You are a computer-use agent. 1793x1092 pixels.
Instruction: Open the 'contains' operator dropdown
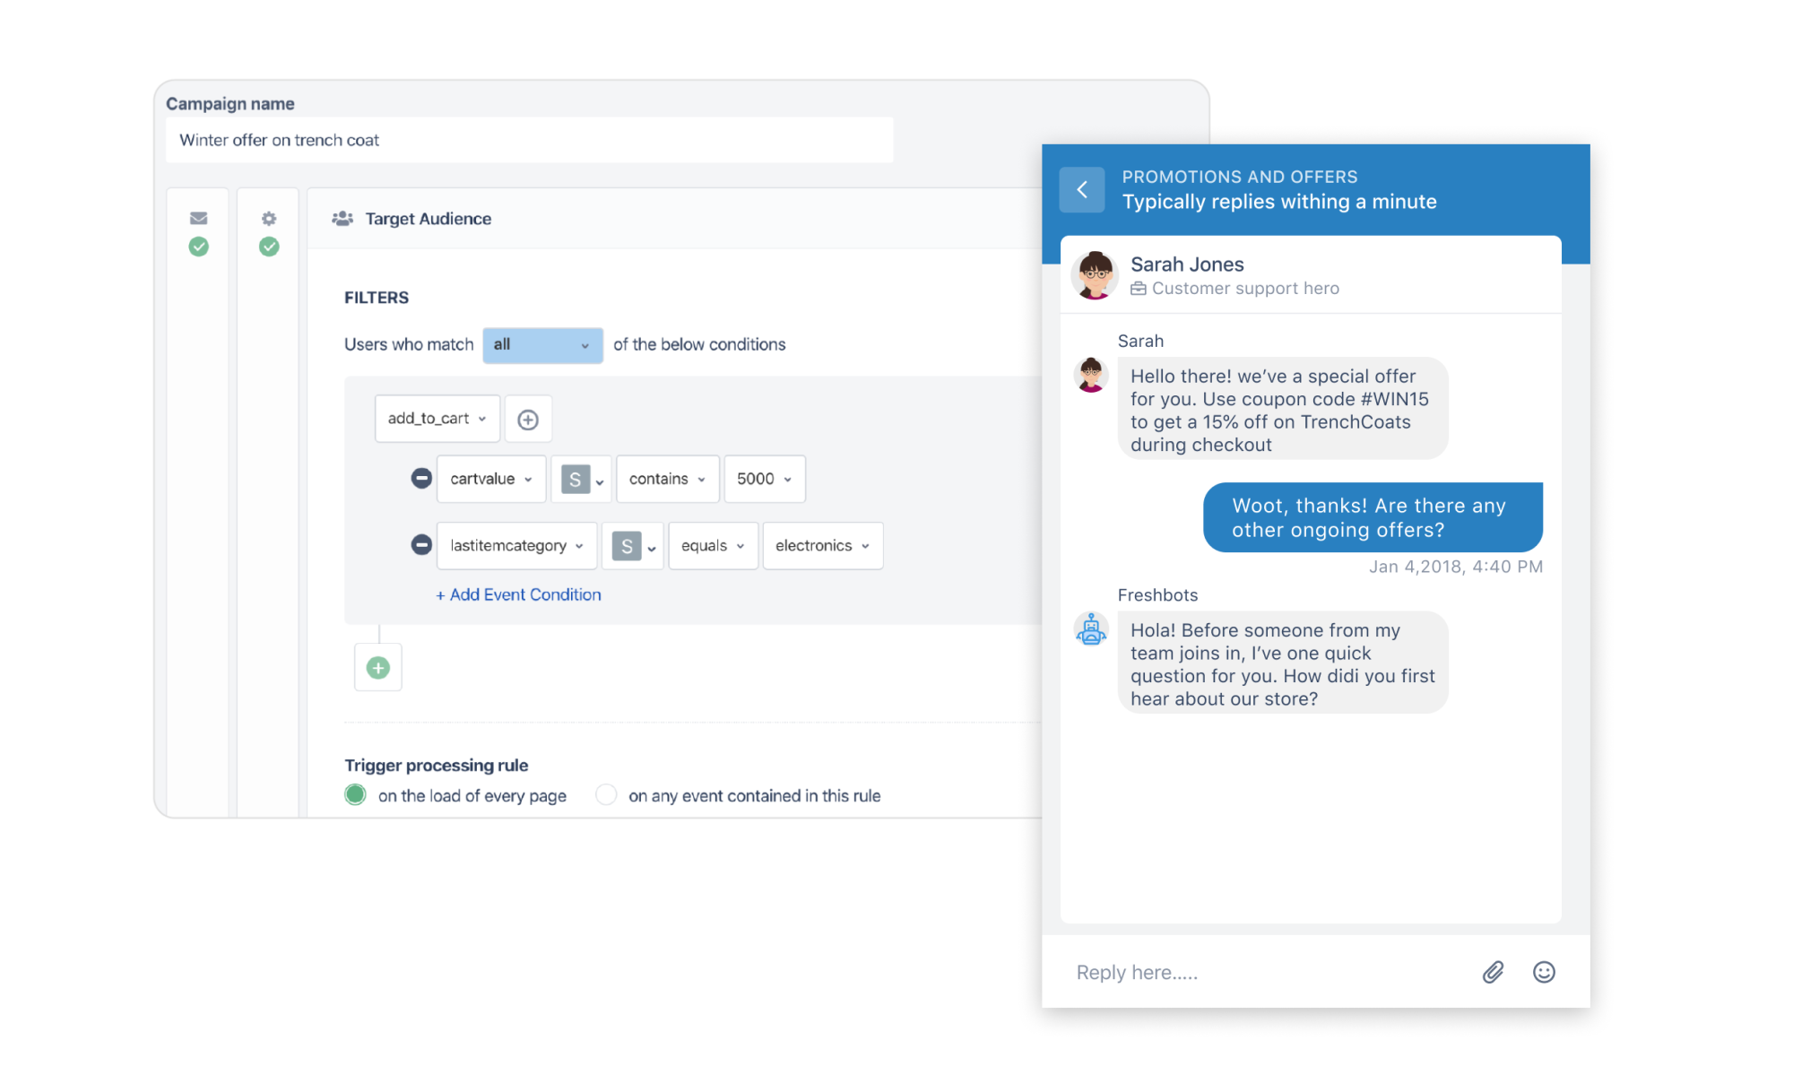point(667,478)
